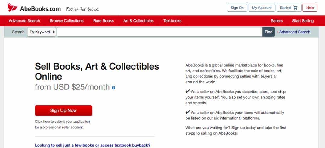Navigate to Textbooks section
Image resolution: width=325 pixels, height=148 pixels.
[x=172, y=21]
